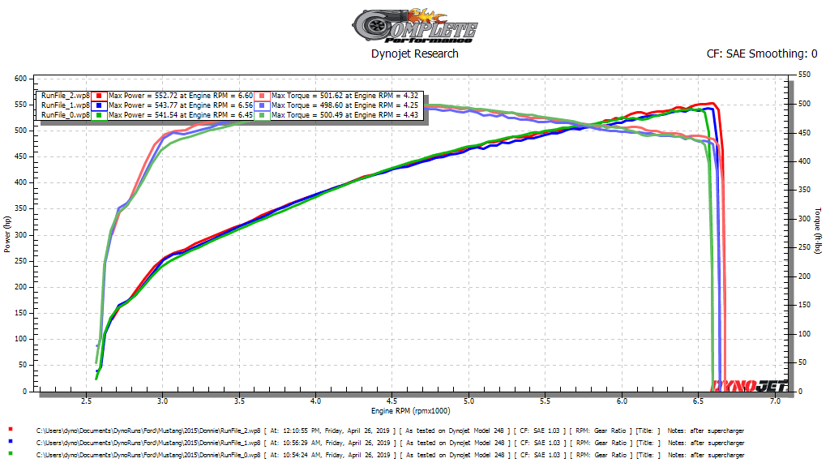Click the light red swatch beside Max Torque 501.62
The width and height of the screenshot is (830, 467).
pyautogui.click(x=262, y=96)
